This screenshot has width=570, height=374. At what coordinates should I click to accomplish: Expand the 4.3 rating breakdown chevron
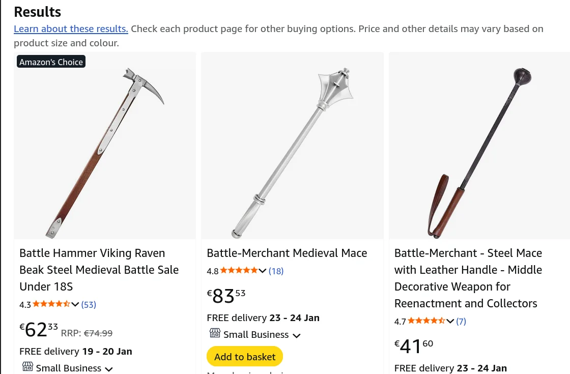[x=75, y=305]
